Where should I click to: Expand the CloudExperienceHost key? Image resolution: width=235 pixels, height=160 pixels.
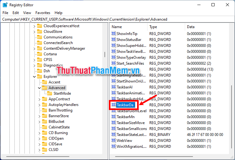click(x=34, y=26)
